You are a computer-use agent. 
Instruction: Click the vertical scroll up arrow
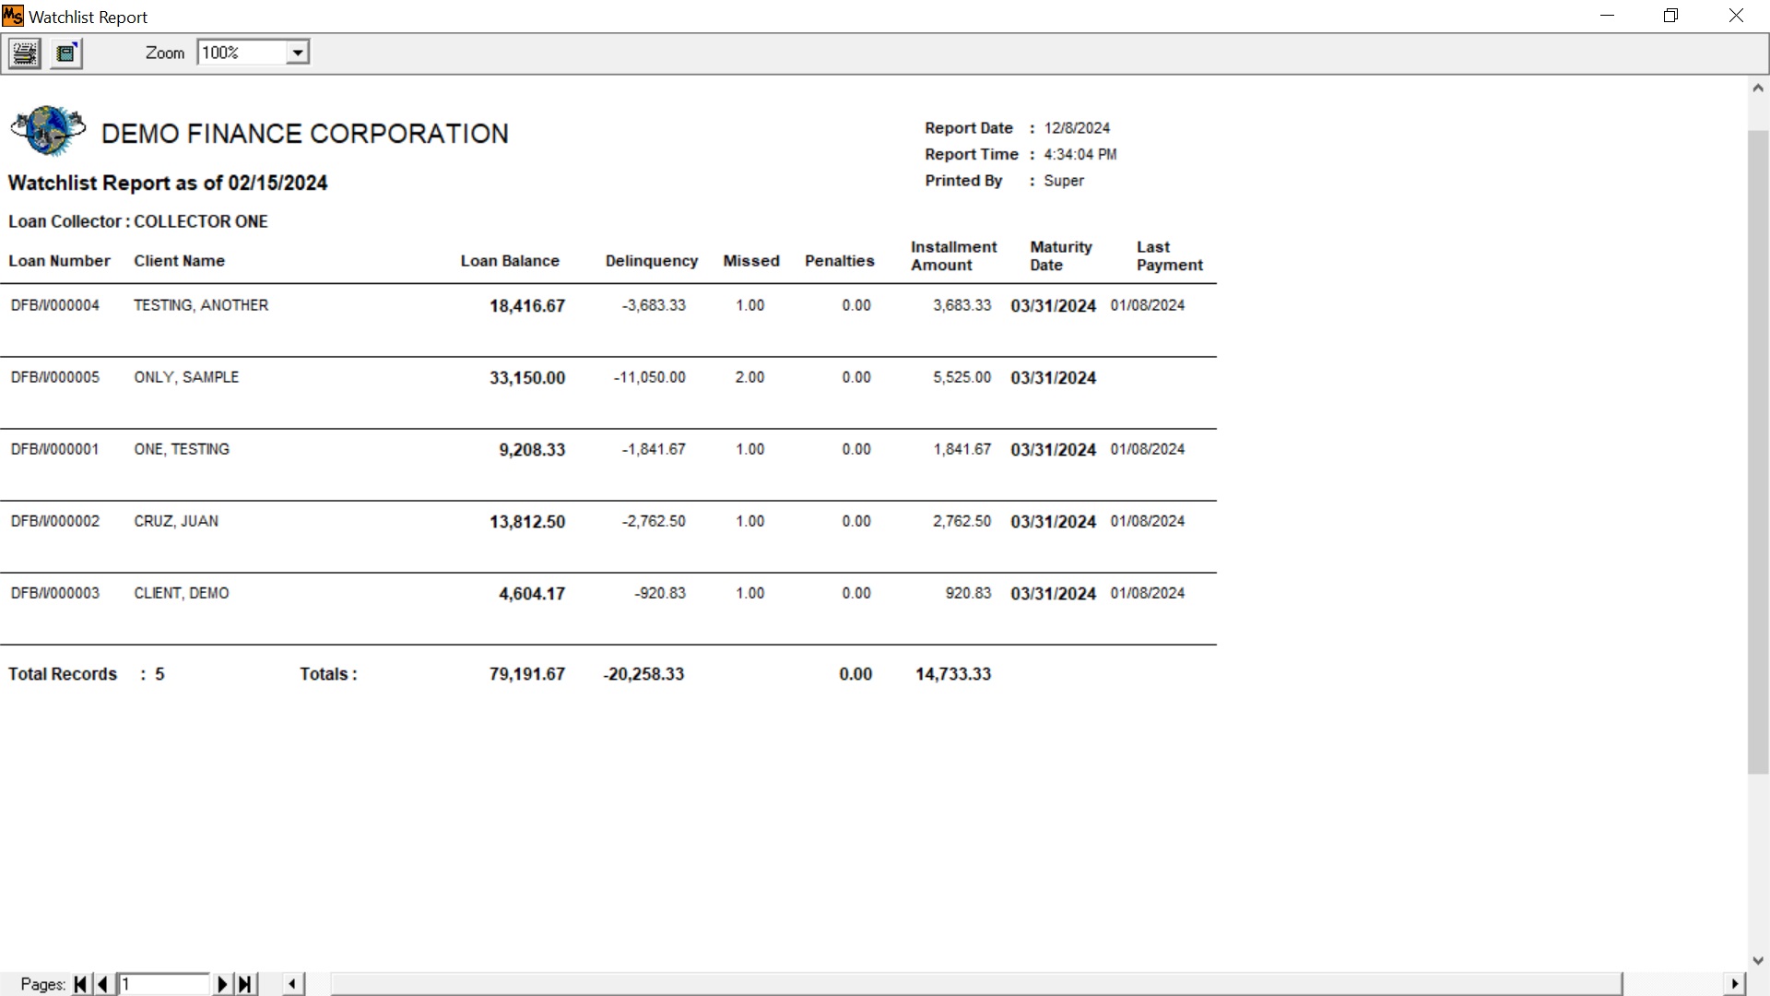[1757, 89]
